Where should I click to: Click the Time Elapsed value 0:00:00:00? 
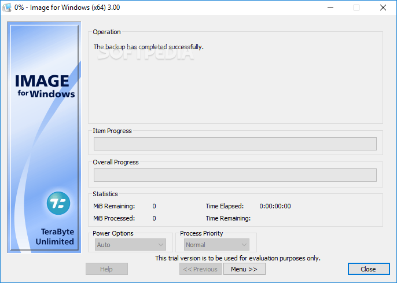tap(275, 206)
